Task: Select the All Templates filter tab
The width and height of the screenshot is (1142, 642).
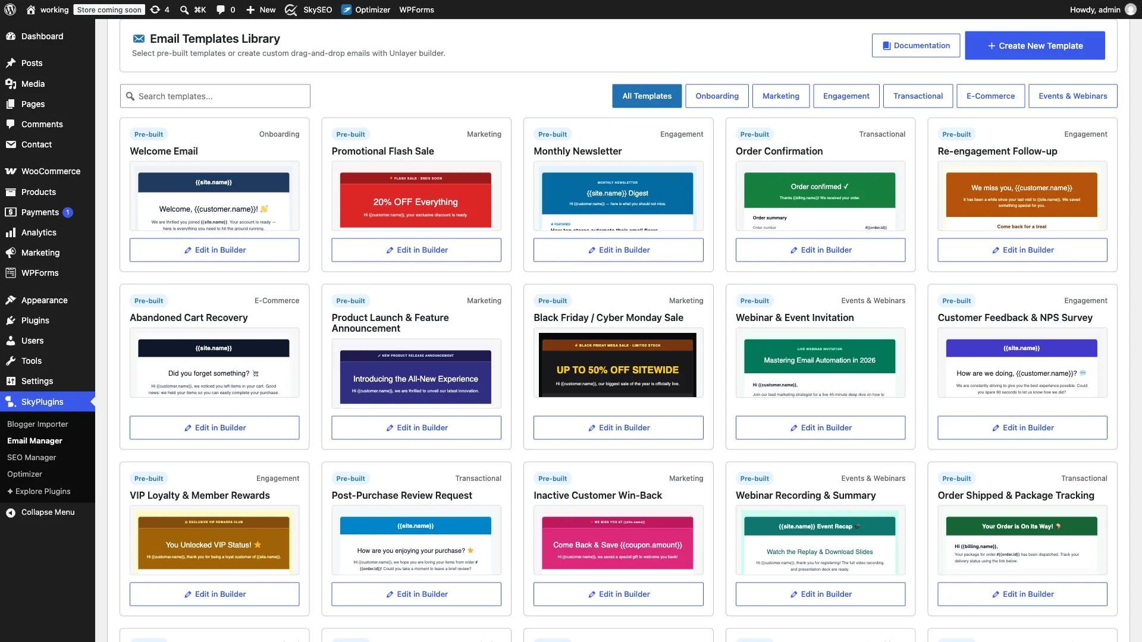Action: pos(647,96)
